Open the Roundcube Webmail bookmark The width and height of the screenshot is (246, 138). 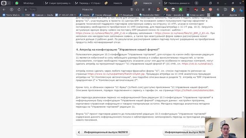click(150, 15)
